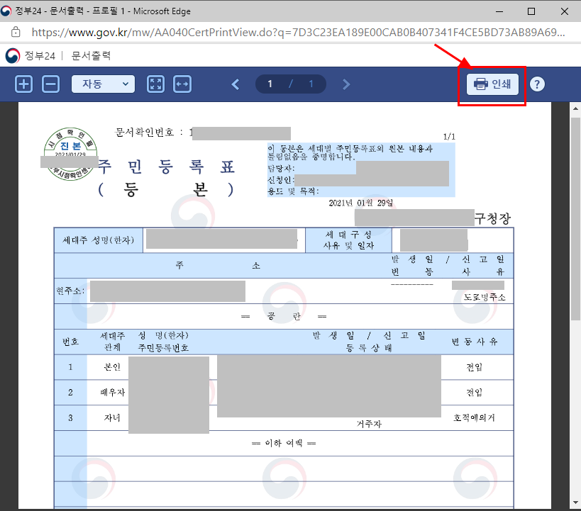Click the 도로명주소 text
Viewport: 581px width, 511px height.
[x=485, y=298]
